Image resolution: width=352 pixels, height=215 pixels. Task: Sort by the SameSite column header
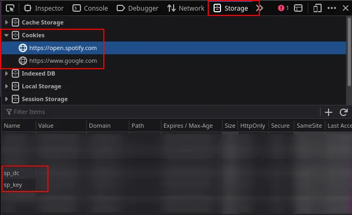309,126
